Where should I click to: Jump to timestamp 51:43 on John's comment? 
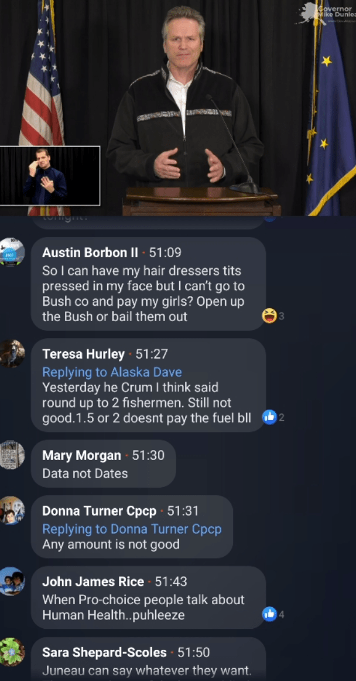pyautogui.click(x=171, y=581)
